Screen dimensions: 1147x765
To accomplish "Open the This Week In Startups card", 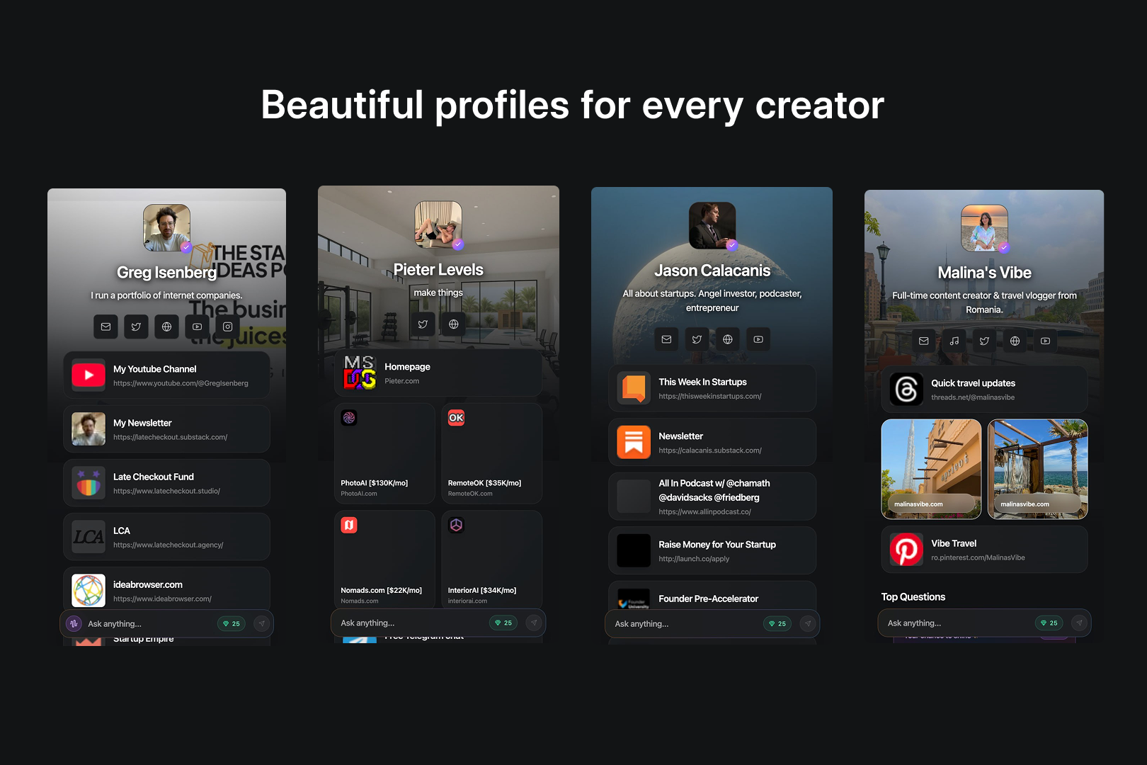I will click(712, 388).
